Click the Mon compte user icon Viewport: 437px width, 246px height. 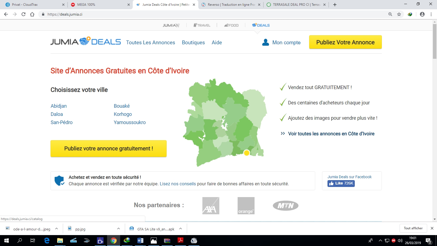265,42
